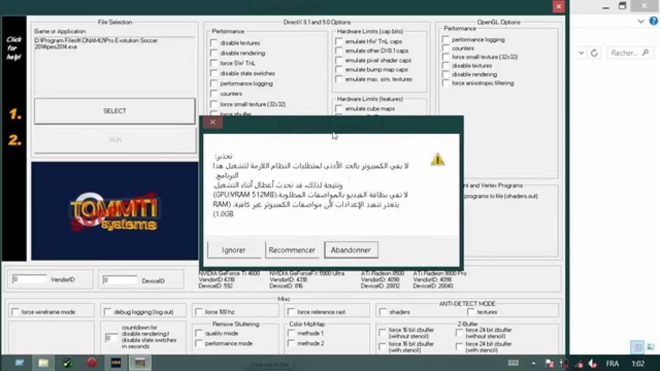Check emulate other DX8.1 caps

[x=339, y=50]
